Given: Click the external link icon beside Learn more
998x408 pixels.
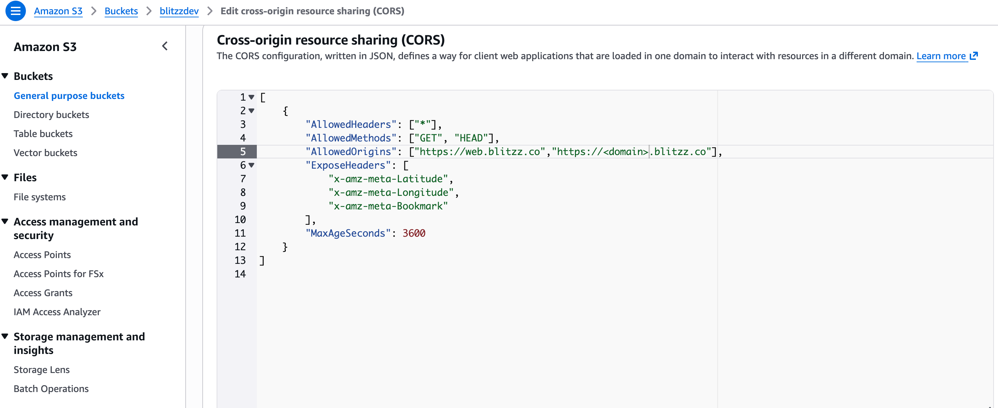Looking at the screenshot, I should (973, 56).
